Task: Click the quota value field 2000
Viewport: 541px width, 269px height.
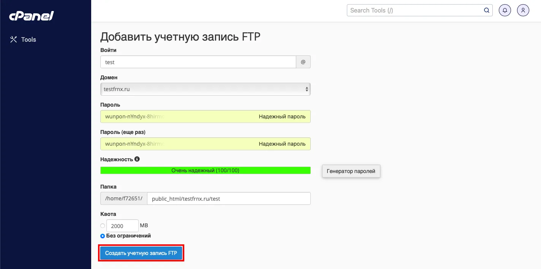Action: point(122,226)
